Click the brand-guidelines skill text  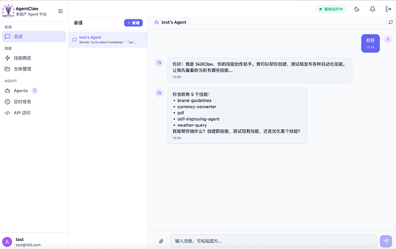[x=194, y=100]
